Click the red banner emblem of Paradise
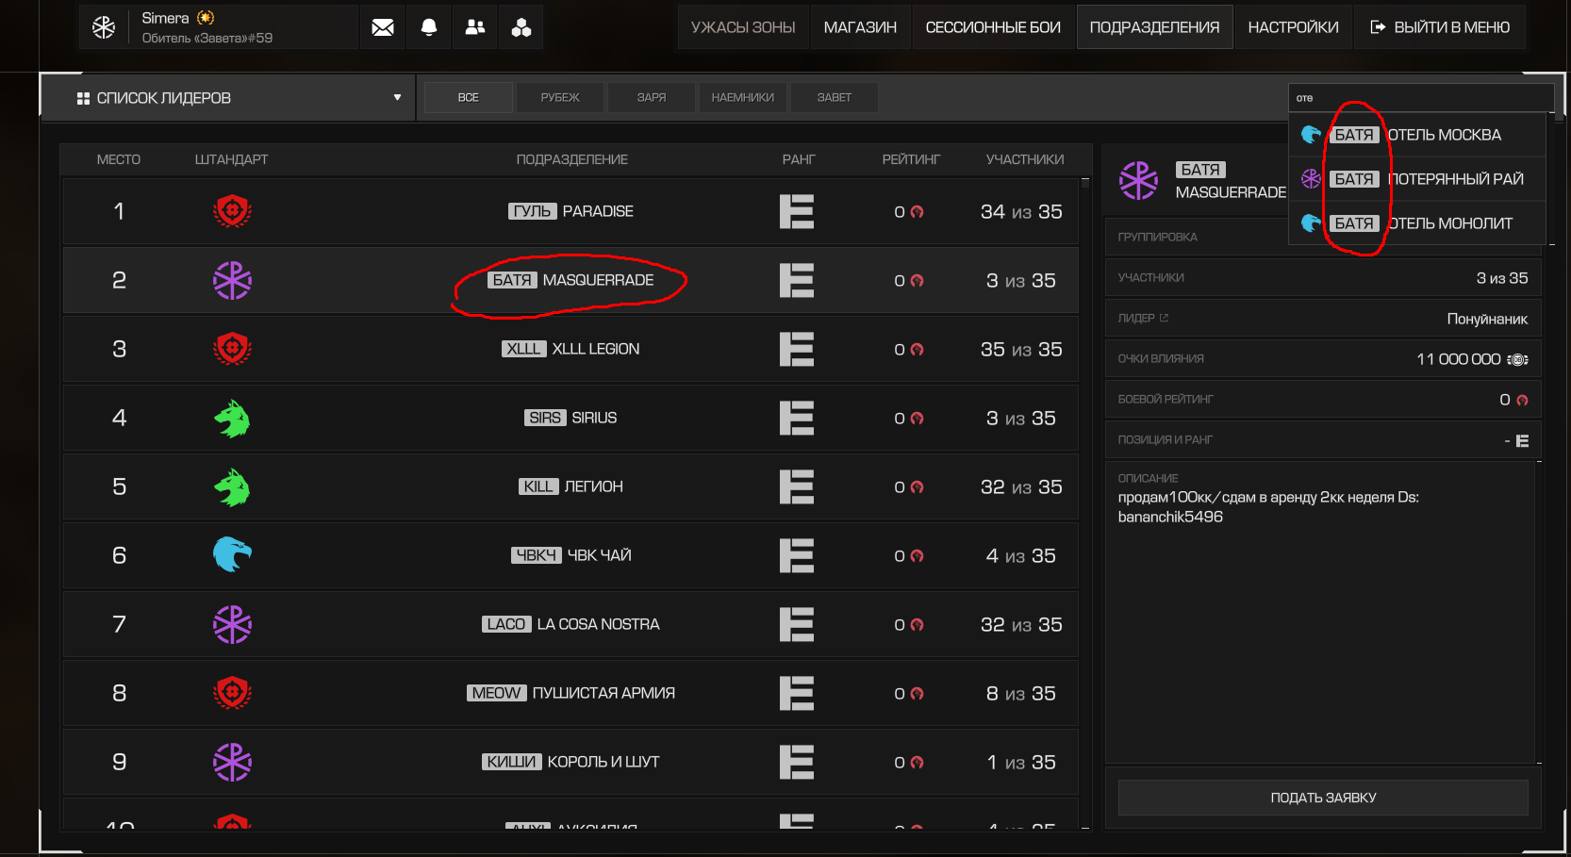Image resolution: width=1571 pixels, height=857 pixels. coord(232,211)
